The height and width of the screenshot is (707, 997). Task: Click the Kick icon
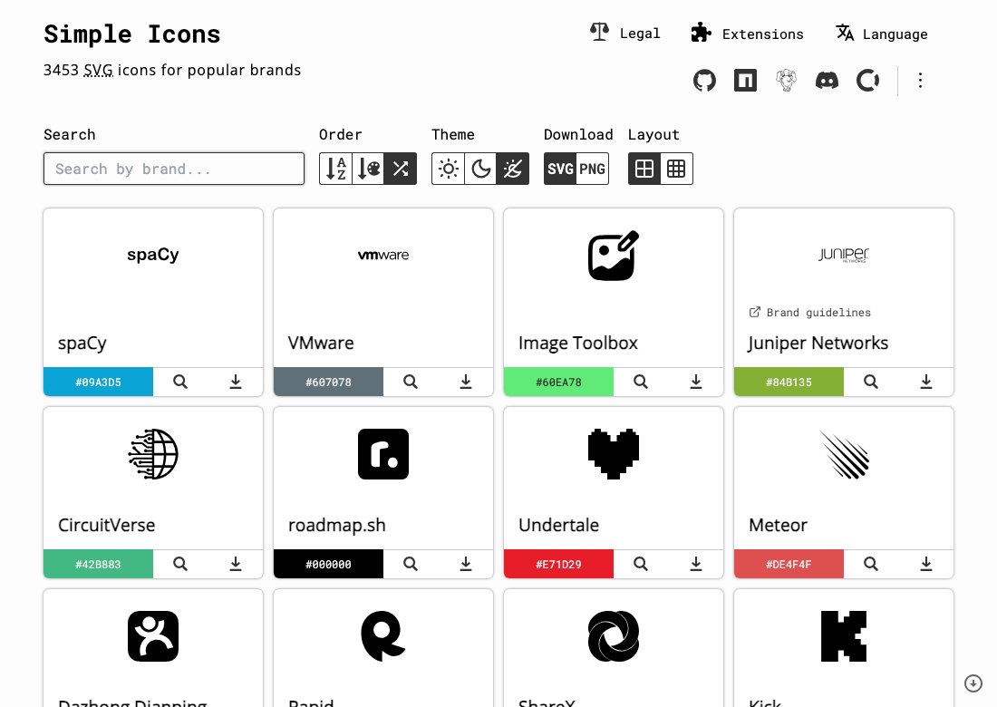pos(844,636)
